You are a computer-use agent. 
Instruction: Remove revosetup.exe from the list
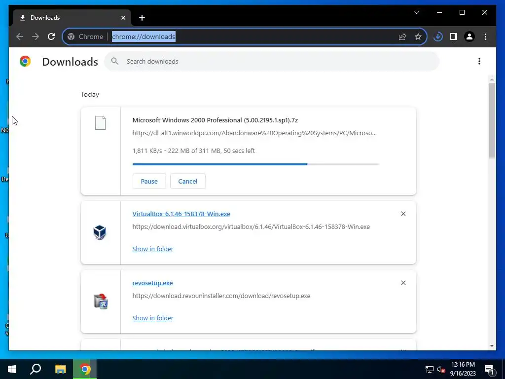(403, 283)
